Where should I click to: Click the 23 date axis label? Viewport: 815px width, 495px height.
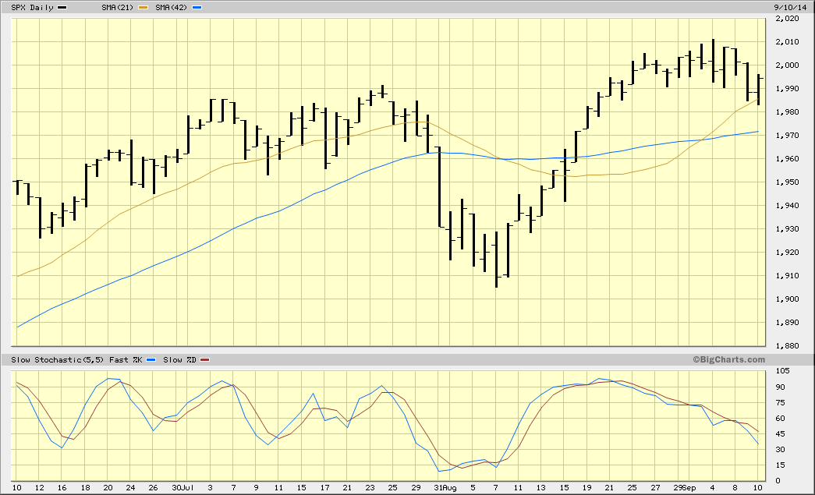370,488
